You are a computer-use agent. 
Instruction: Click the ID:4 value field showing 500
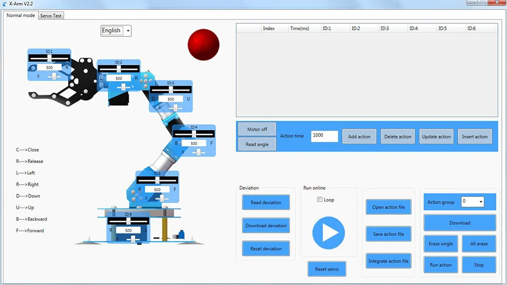coord(194,143)
